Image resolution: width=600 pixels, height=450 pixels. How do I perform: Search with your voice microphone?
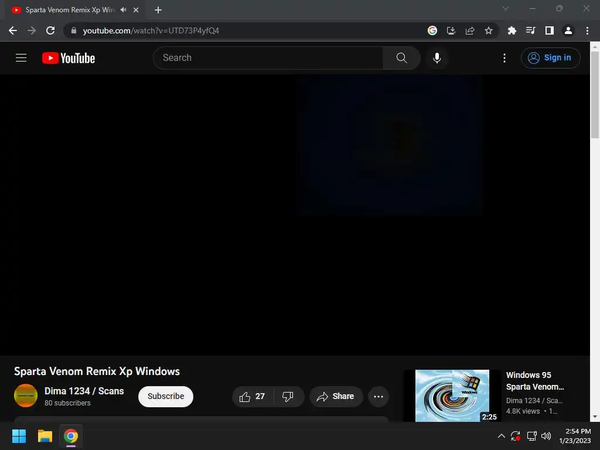point(437,58)
